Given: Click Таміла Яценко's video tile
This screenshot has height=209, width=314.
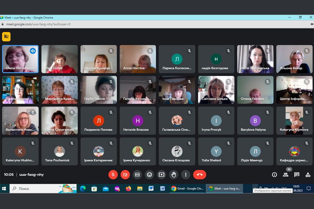Looking at the screenshot, I should coord(20,90).
